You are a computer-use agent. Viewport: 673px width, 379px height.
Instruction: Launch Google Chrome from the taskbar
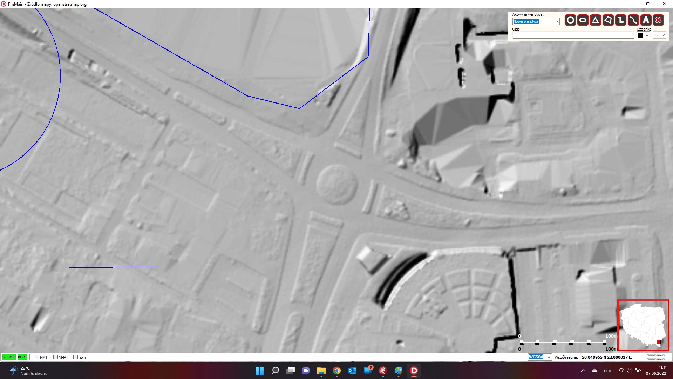point(336,371)
